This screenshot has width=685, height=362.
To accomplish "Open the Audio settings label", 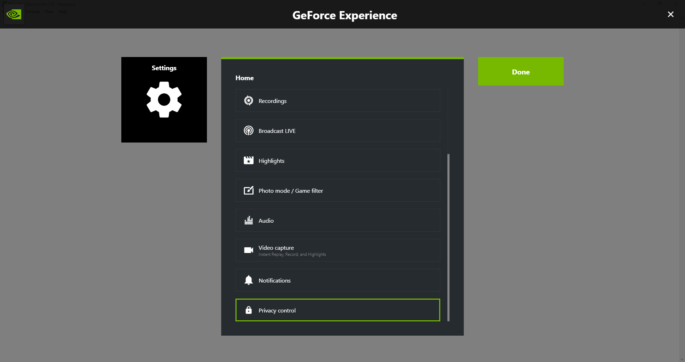I will [x=266, y=221].
